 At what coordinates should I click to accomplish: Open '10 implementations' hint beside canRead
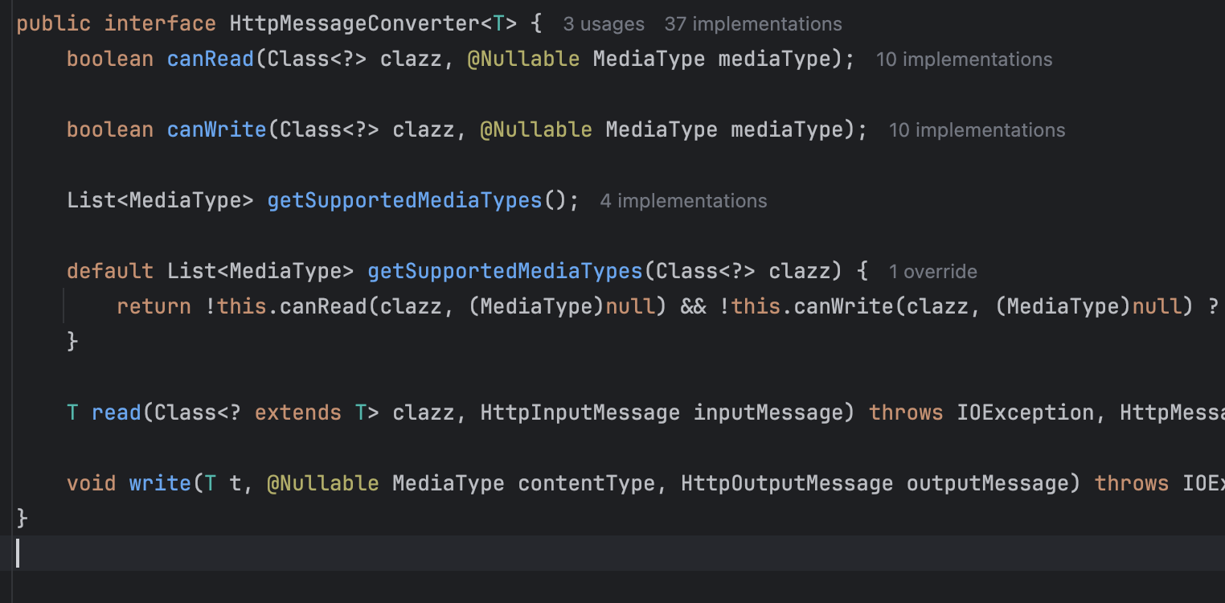pos(964,59)
